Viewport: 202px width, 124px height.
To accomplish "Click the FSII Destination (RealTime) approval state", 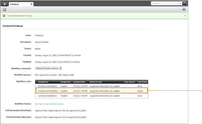I will [61, 111].
